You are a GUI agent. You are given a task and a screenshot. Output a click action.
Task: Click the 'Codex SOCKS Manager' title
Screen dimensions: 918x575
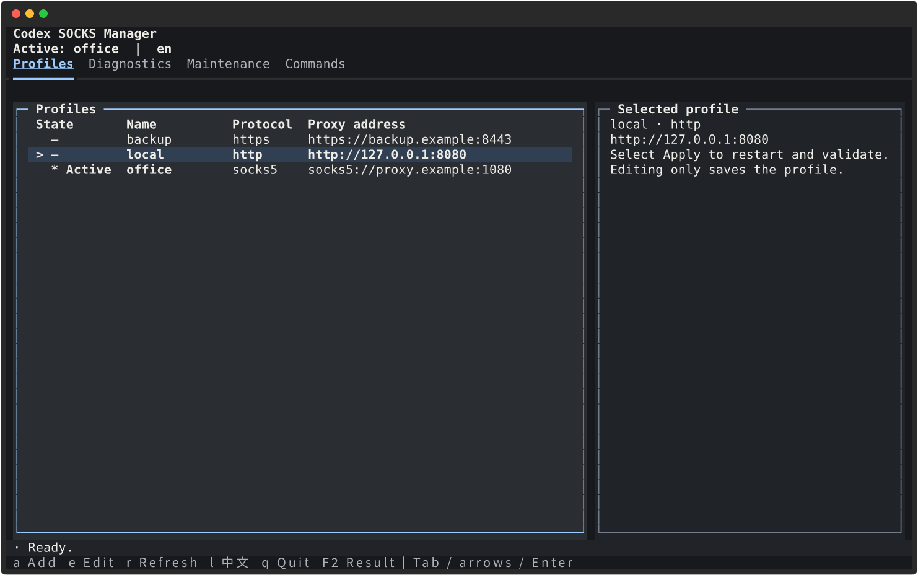click(x=85, y=33)
